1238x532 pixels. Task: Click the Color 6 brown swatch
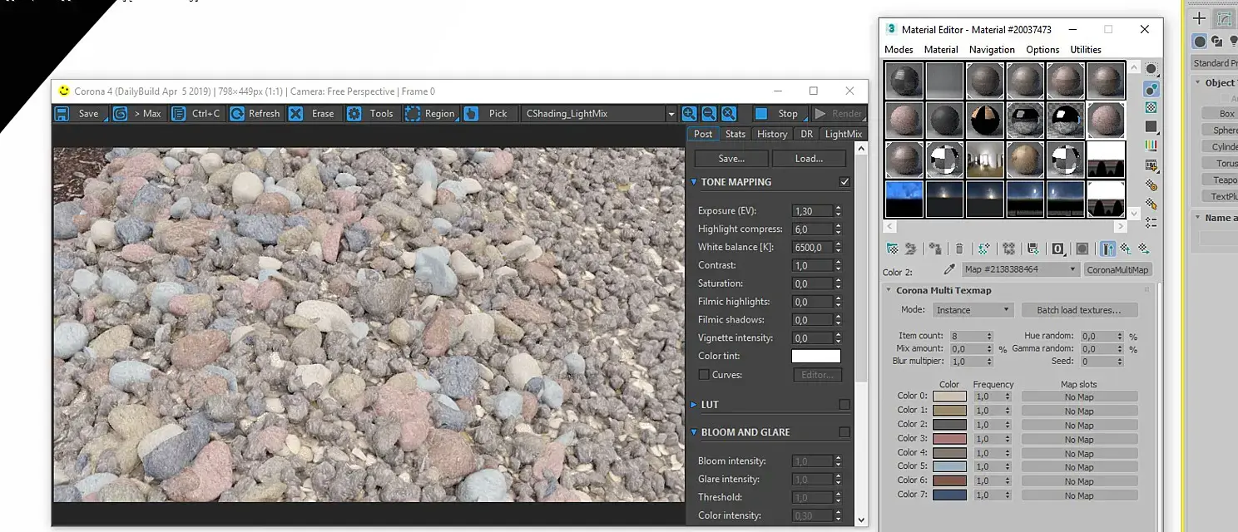pyautogui.click(x=949, y=480)
